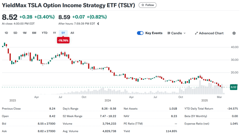Open chart settings gear icon
The image size is (242, 134).
click(234, 33)
